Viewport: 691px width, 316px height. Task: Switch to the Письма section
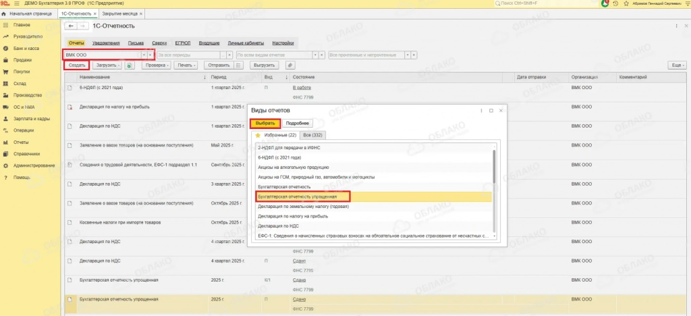click(136, 43)
